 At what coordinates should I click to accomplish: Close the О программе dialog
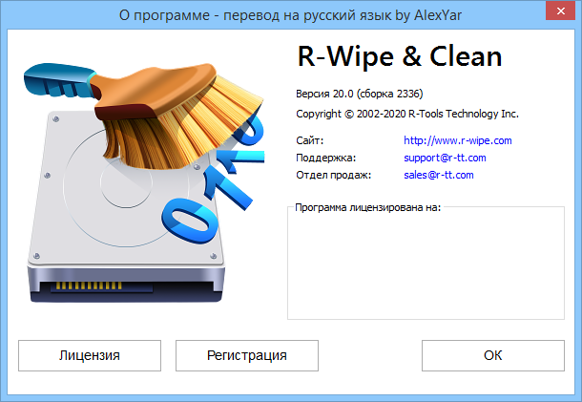pyautogui.click(x=560, y=11)
